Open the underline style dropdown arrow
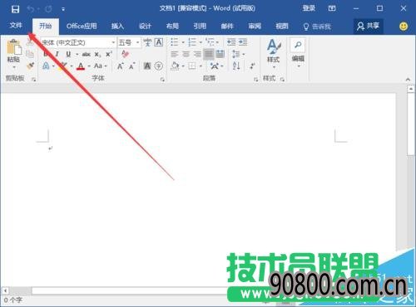 [x=77, y=55]
